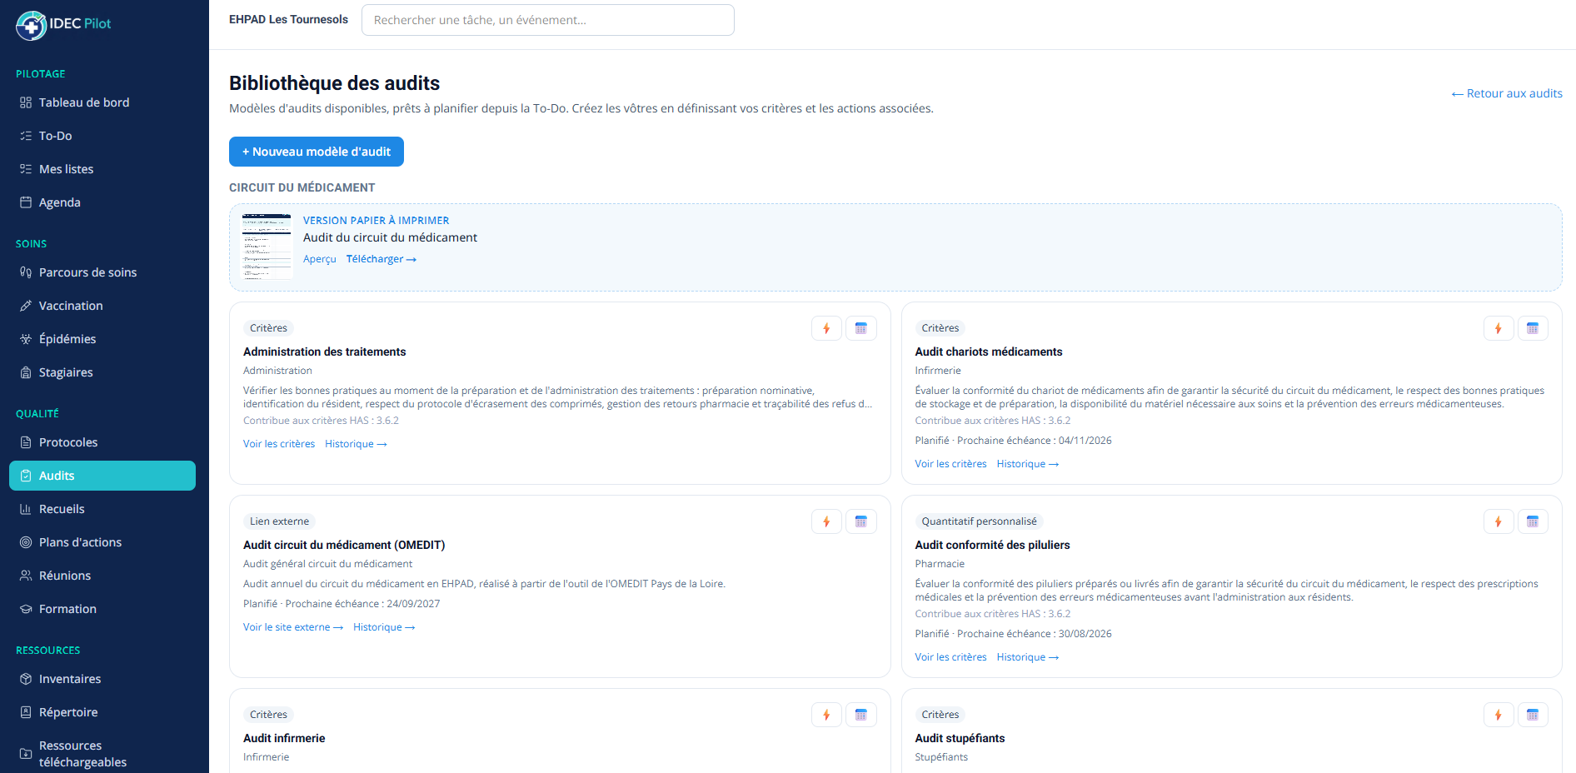Open Inventaires under Ressources
1576x773 pixels.
[102, 679]
